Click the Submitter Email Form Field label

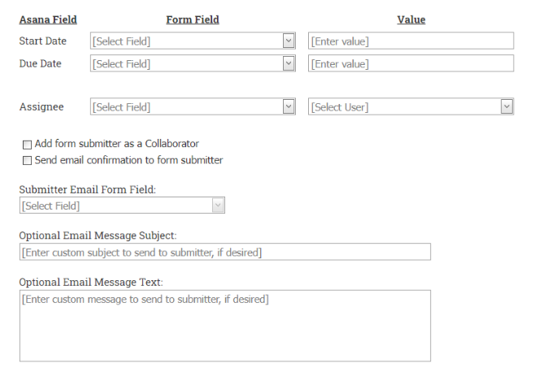(87, 189)
